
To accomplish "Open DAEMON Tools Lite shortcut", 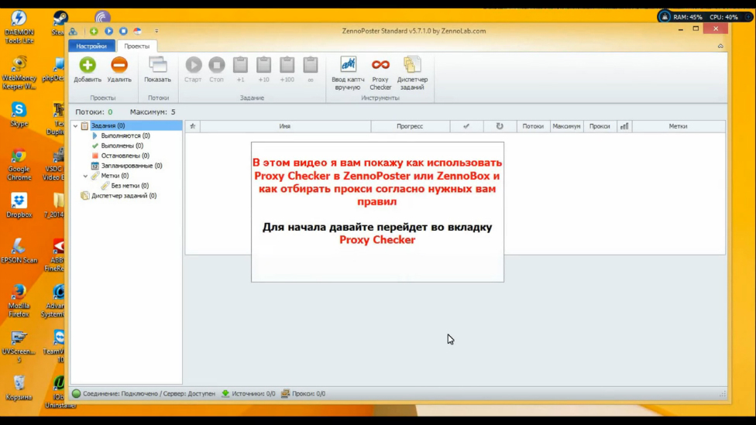I will 19,27.
